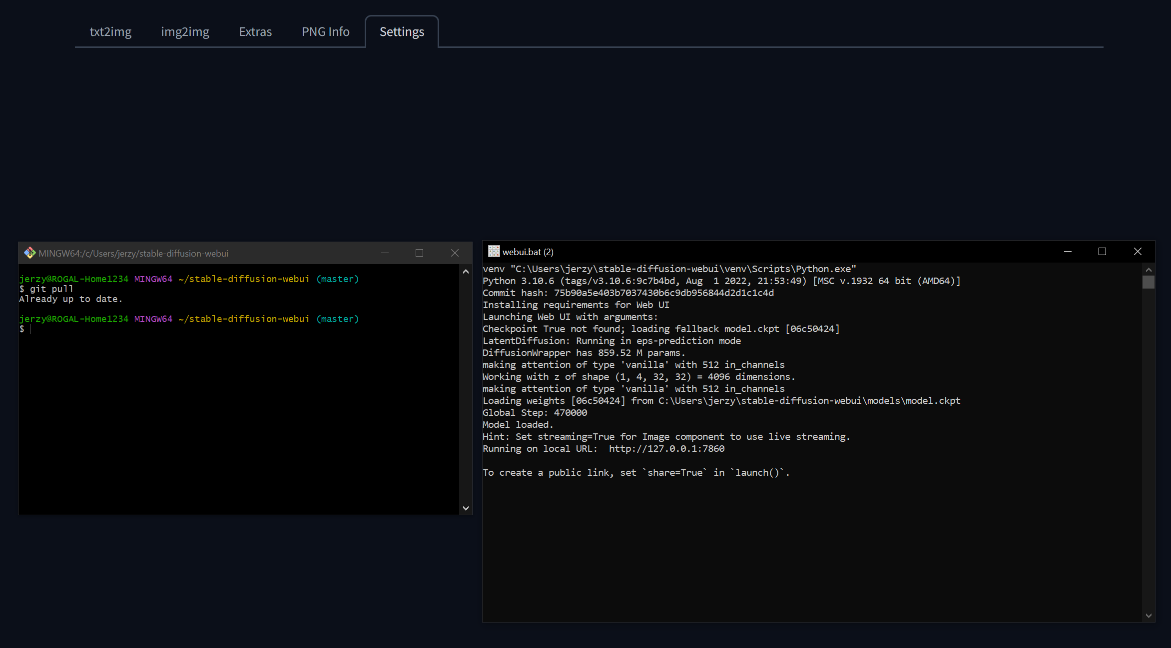Click the scroll-down arrow in the MINGW64 terminal
1171x648 pixels.
(465, 508)
